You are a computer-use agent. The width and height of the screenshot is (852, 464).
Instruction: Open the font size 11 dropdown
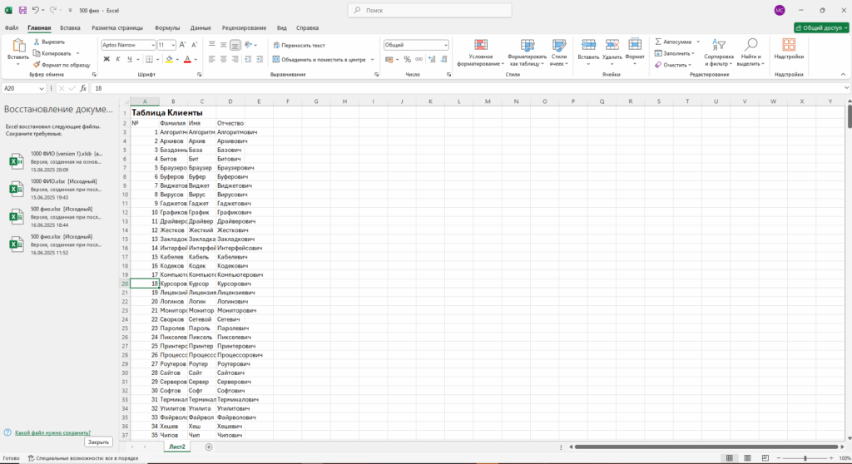[173, 45]
